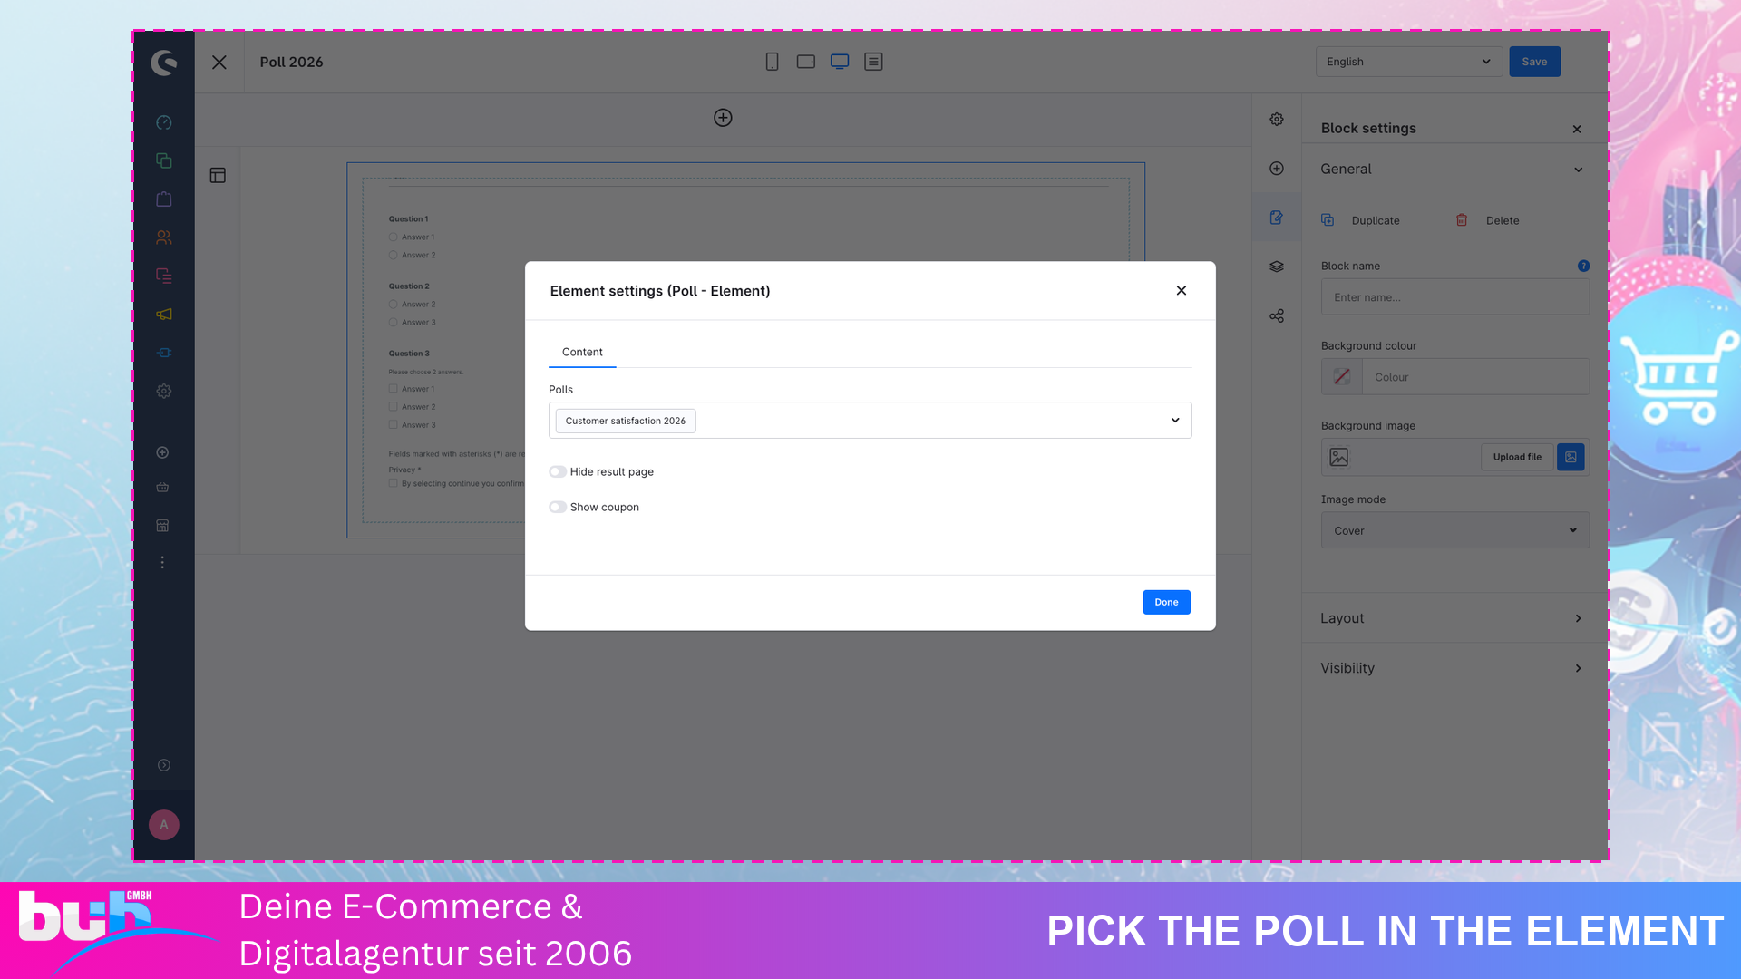The height and width of the screenshot is (979, 1741).
Task: Open the Marketing megaphone icon in sidebar
Action: click(164, 315)
